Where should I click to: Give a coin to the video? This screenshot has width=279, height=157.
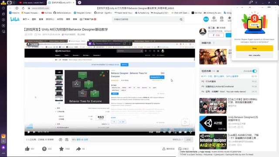click(x=44, y=149)
